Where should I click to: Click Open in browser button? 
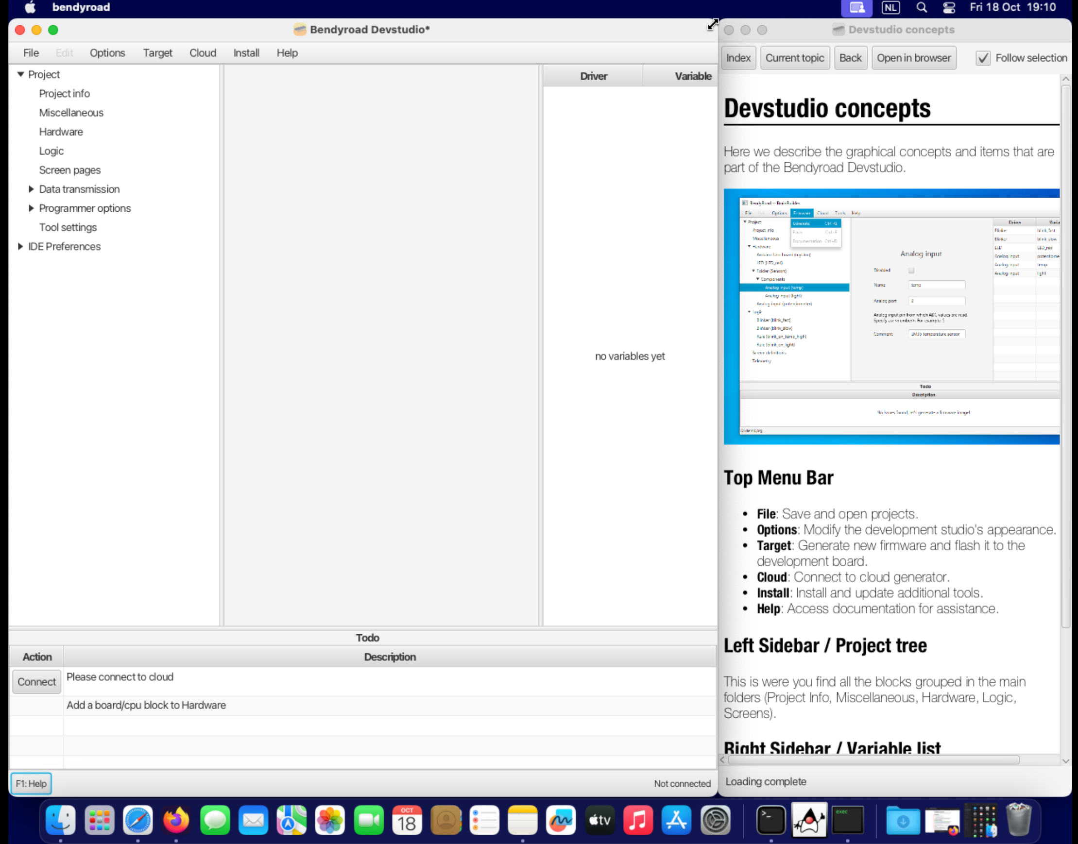(914, 58)
